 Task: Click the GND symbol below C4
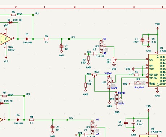(61, 52)
